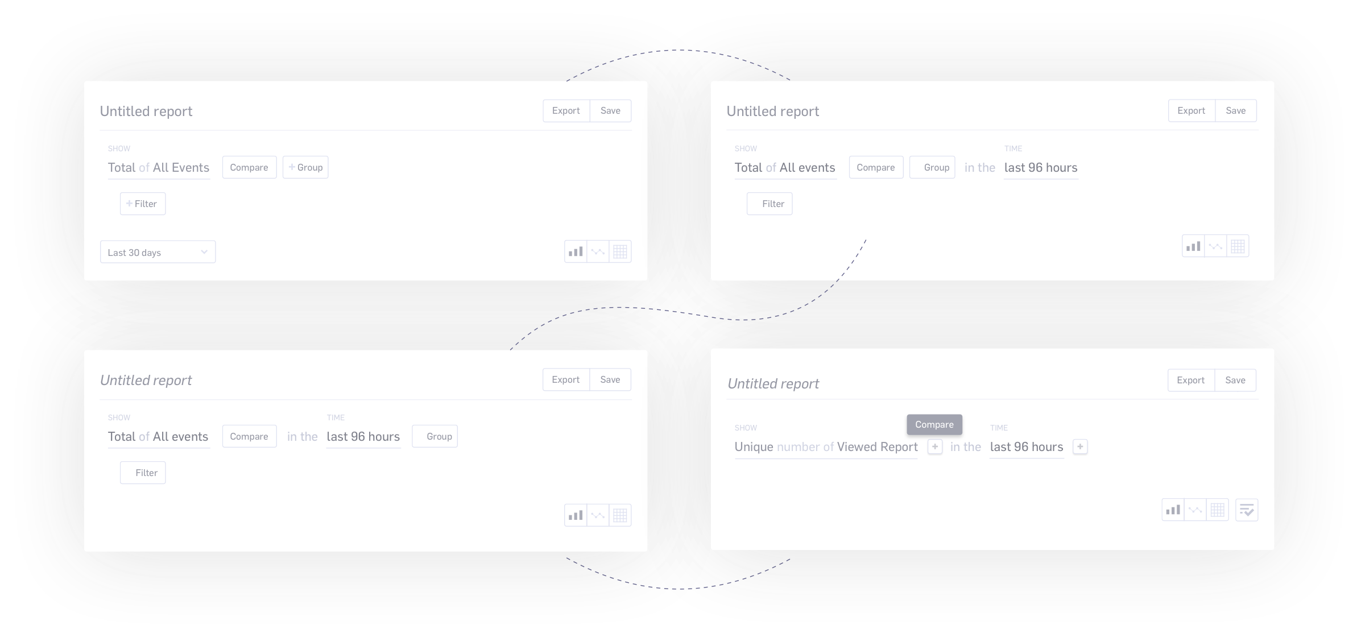The image size is (1357, 637).
Task: Expand the Group button in top-right report
Action: point(936,167)
